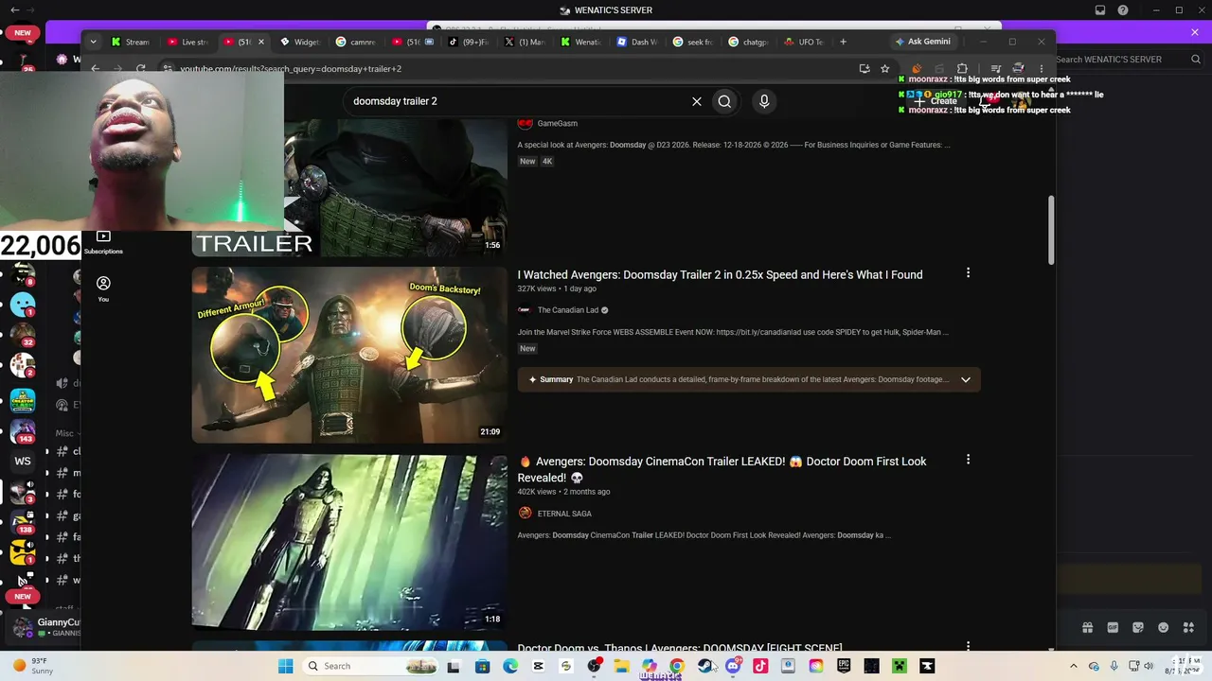Open YouTube Subscriptions in the sidebar
The image size is (1212, 681).
pyautogui.click(x=103, y=242)
